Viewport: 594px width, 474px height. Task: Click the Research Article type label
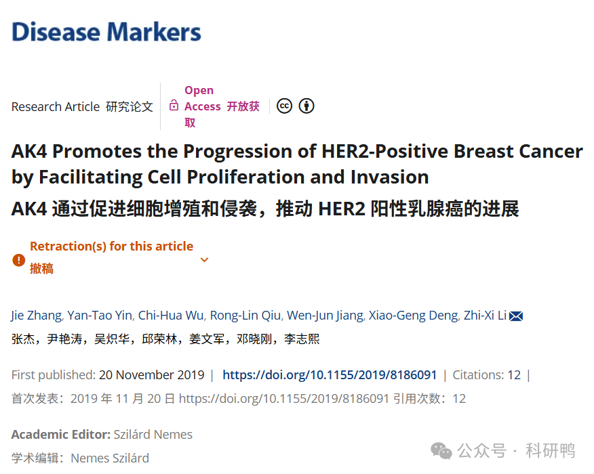pos(56,107)
